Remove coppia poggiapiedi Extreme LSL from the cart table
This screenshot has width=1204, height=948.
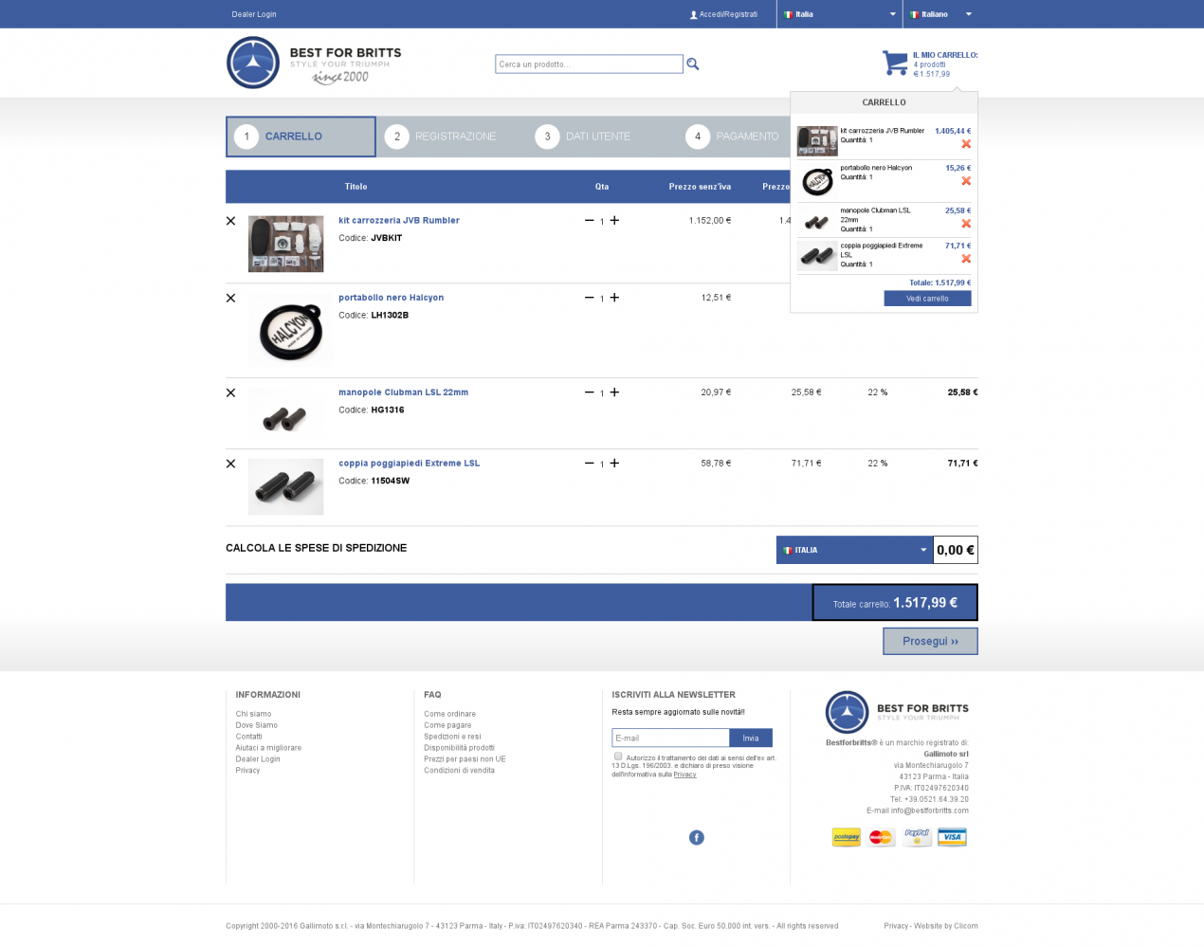[230, 464]
